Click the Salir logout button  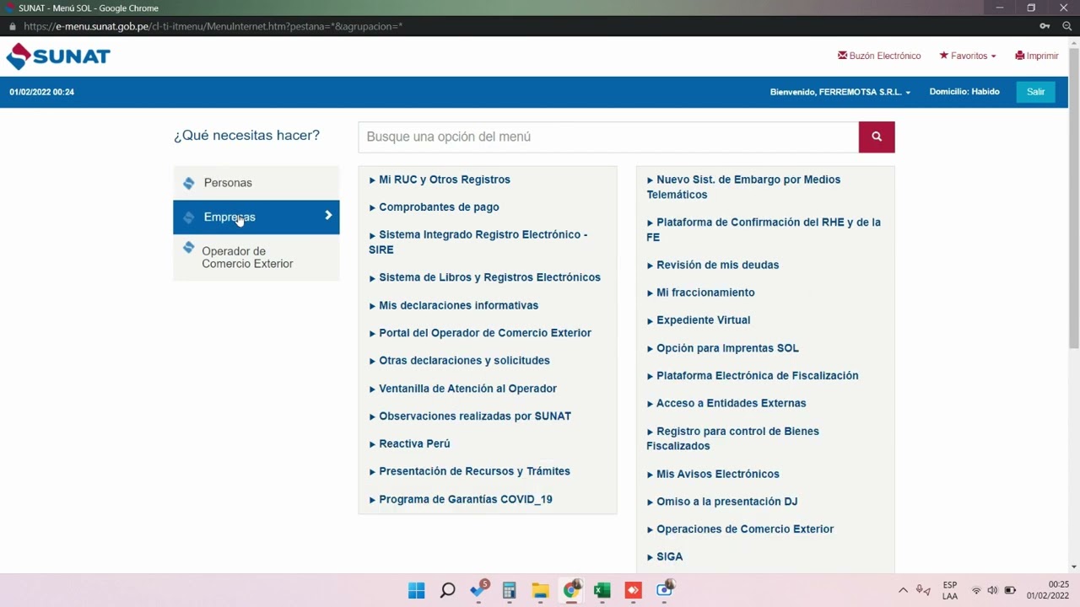click(x=1035, y=92)
